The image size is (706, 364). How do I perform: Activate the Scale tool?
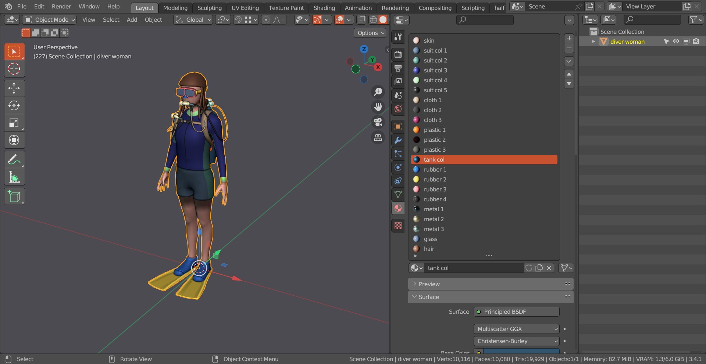click(14, 123)
